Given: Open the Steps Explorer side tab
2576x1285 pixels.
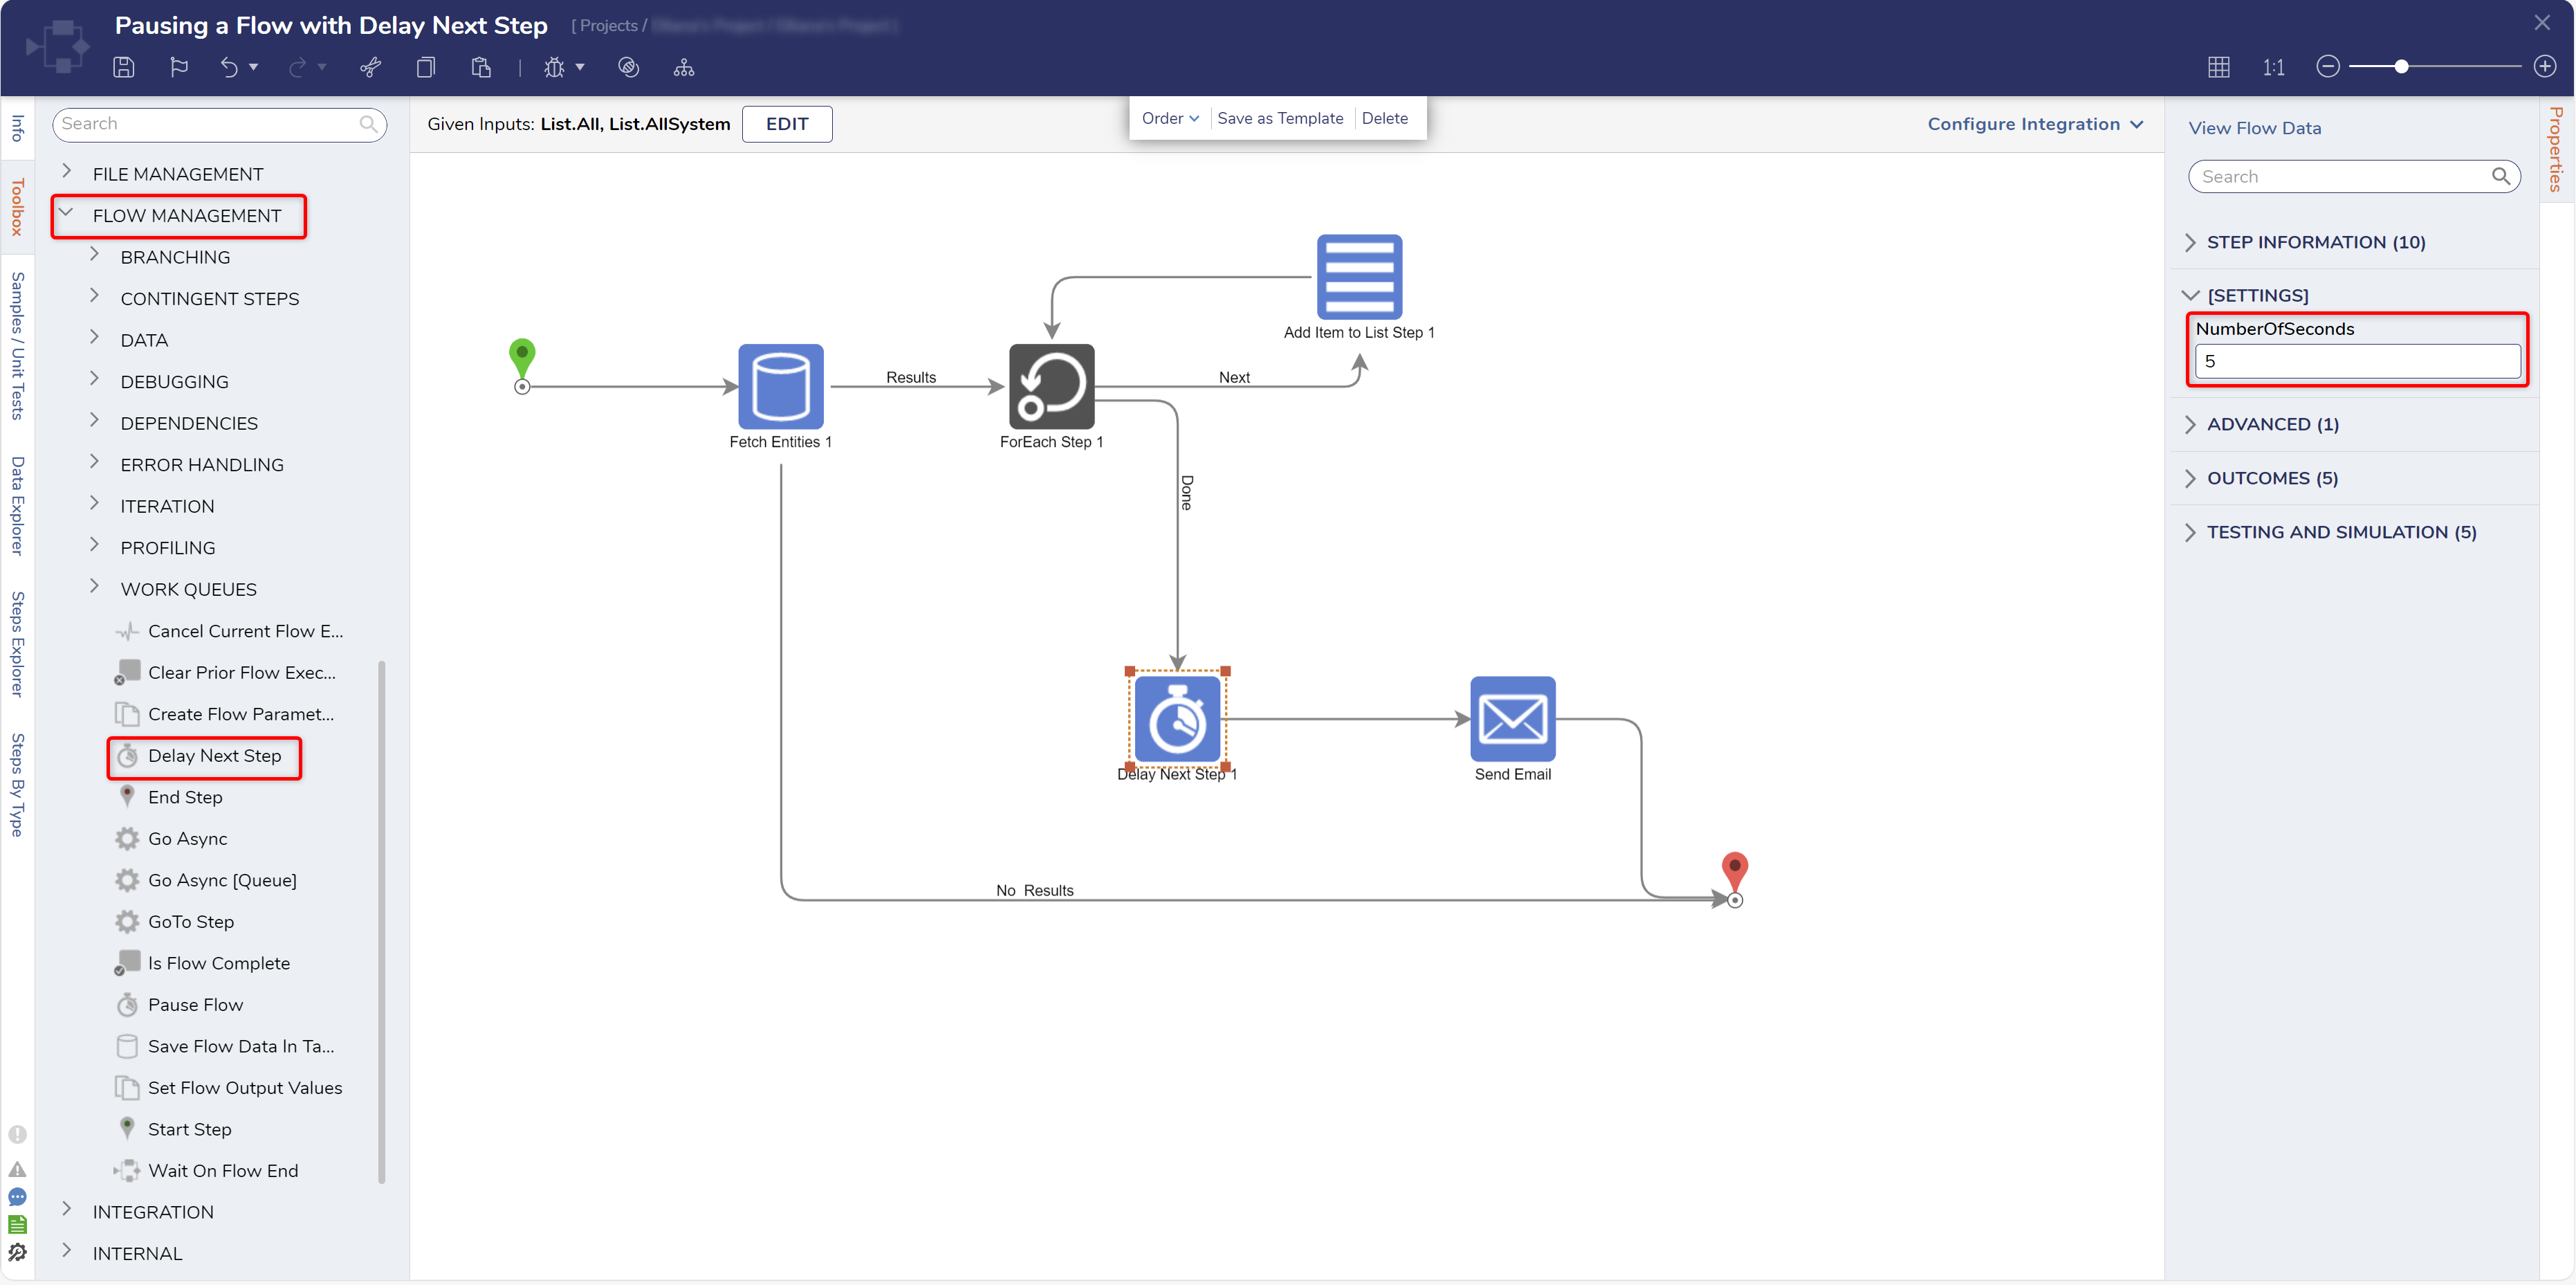Looking at the screenshot, I should 17,644.
